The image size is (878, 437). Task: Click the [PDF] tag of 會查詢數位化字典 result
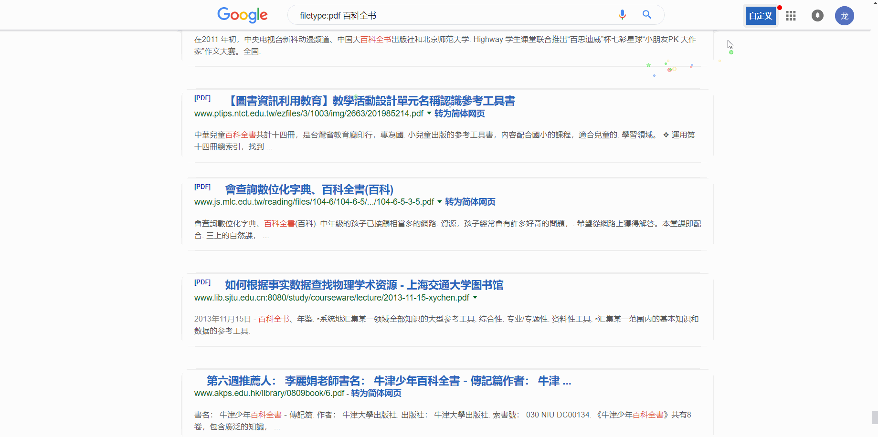202,187
